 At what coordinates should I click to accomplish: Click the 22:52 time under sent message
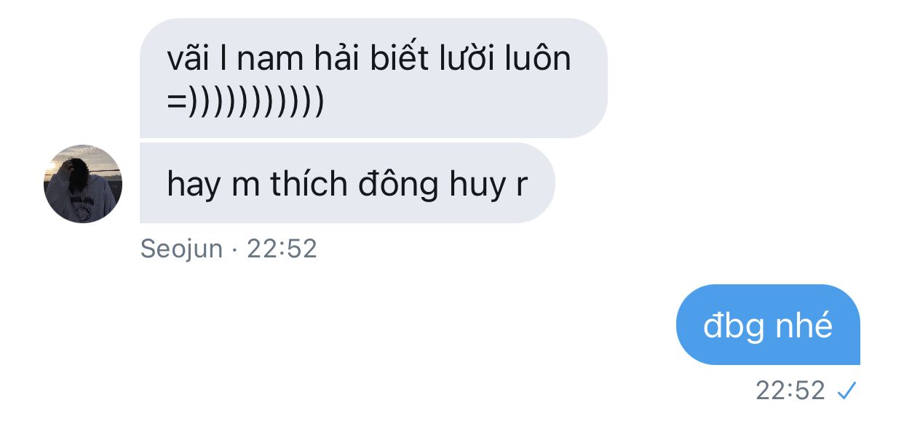pyautogui.click(x=790, y=391)
